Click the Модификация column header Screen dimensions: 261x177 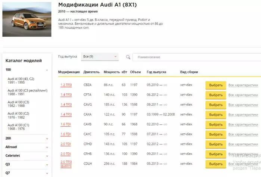point(69,72)
